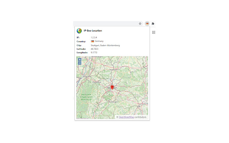The height and width of the screenshot is (143, 229).
Task: Click the Naturpark Schwarzwald label on map
Action: coord(86,97)
